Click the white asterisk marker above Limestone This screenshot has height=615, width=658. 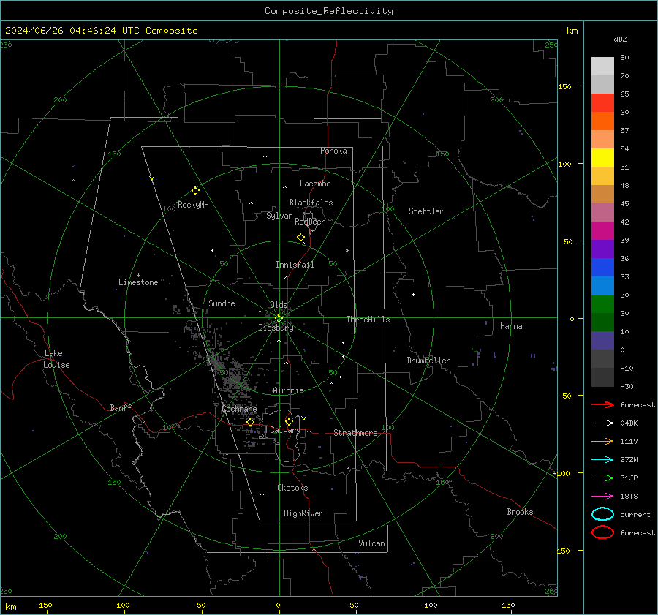138,276
